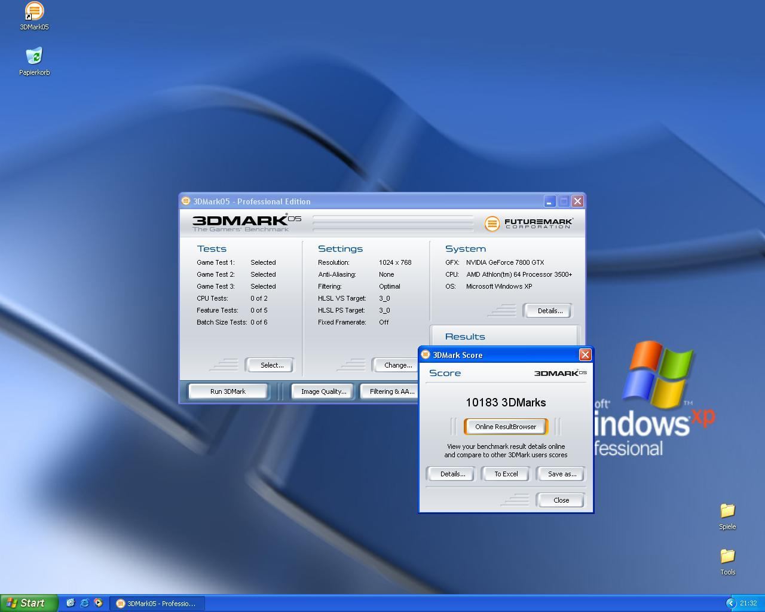Screen dimensions: 765x612
Task: Click the 'Optimal' filtering value
Action: [390, 286]
